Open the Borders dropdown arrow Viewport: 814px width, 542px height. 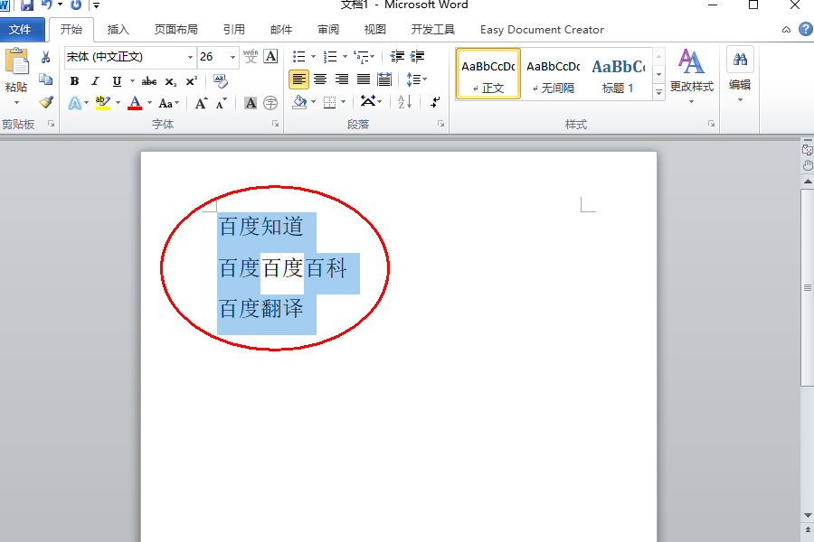coord(343,102)
